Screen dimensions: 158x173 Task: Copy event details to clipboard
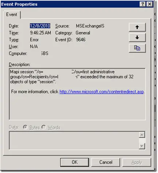point(137,48)
